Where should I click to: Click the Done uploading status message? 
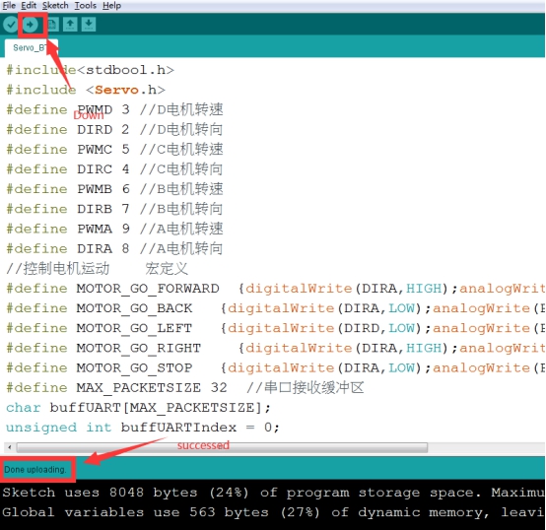click(35, 470)
